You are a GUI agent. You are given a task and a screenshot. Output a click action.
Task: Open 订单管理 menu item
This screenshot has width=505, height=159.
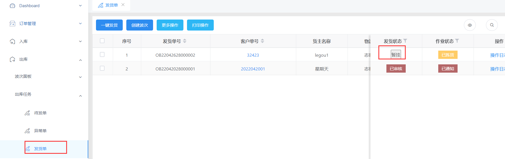pos(28,24)
